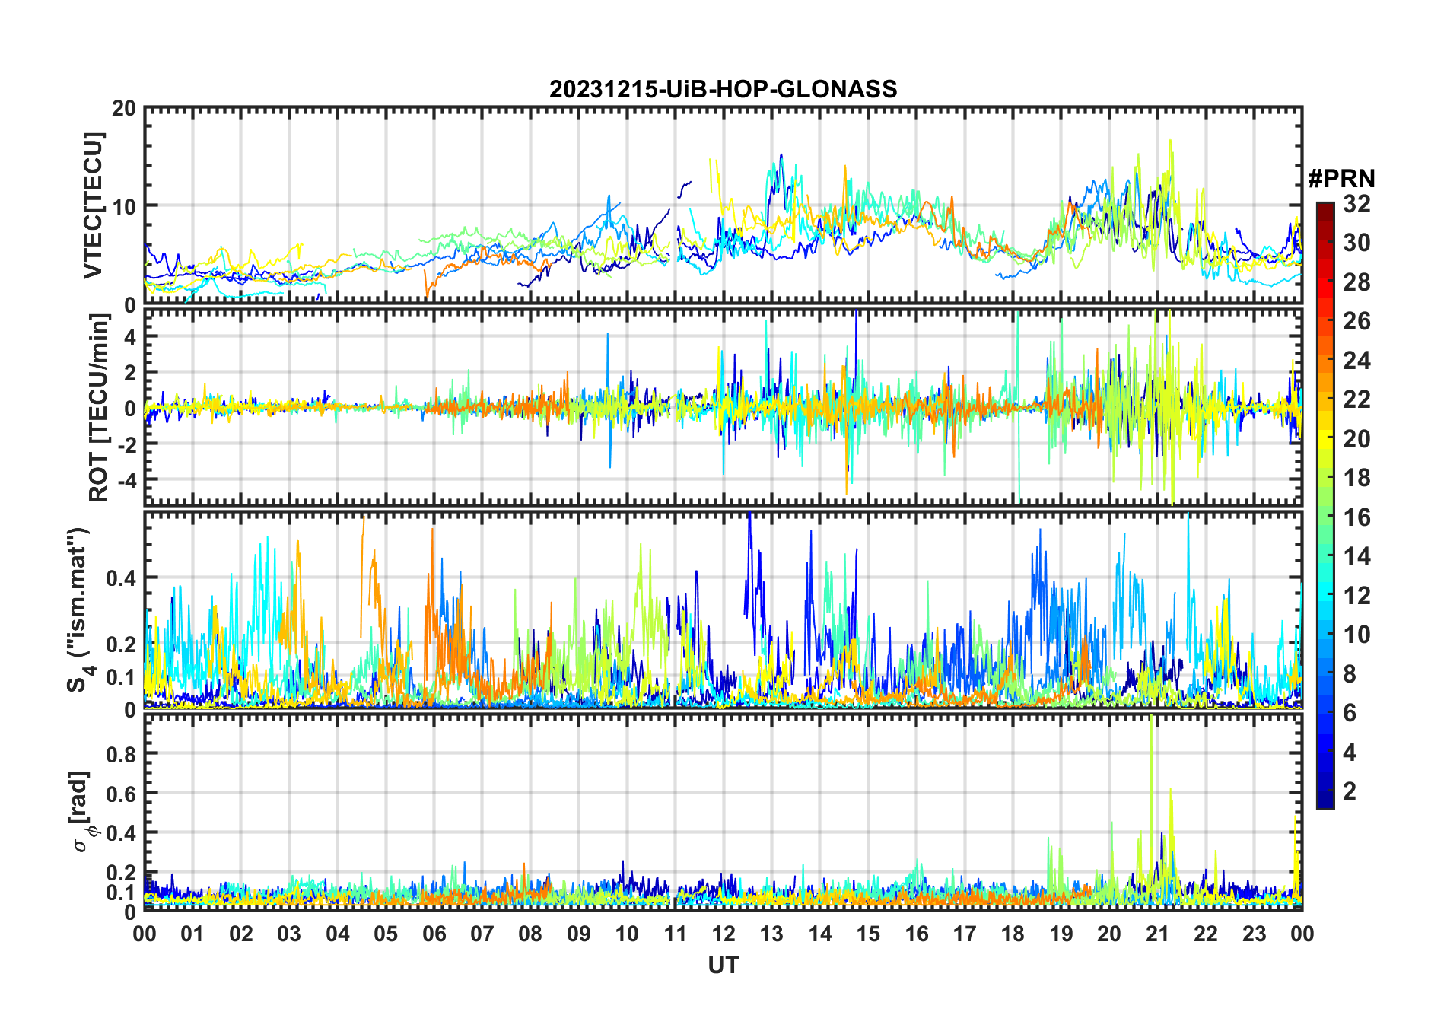
Task: Click the ROT axis tick label -2
Action: (x=127, y=444)
